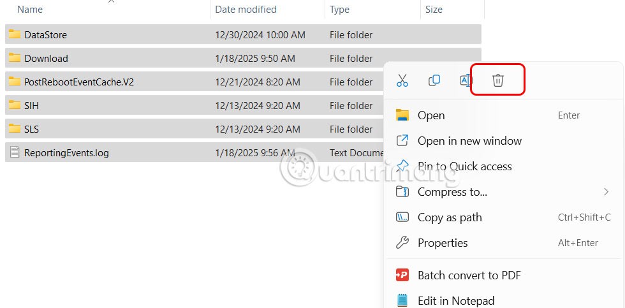The height and width of the screenshot is (308, 625).
Task: Click the Delete trash can icon
Action: [x=498, y=80]
